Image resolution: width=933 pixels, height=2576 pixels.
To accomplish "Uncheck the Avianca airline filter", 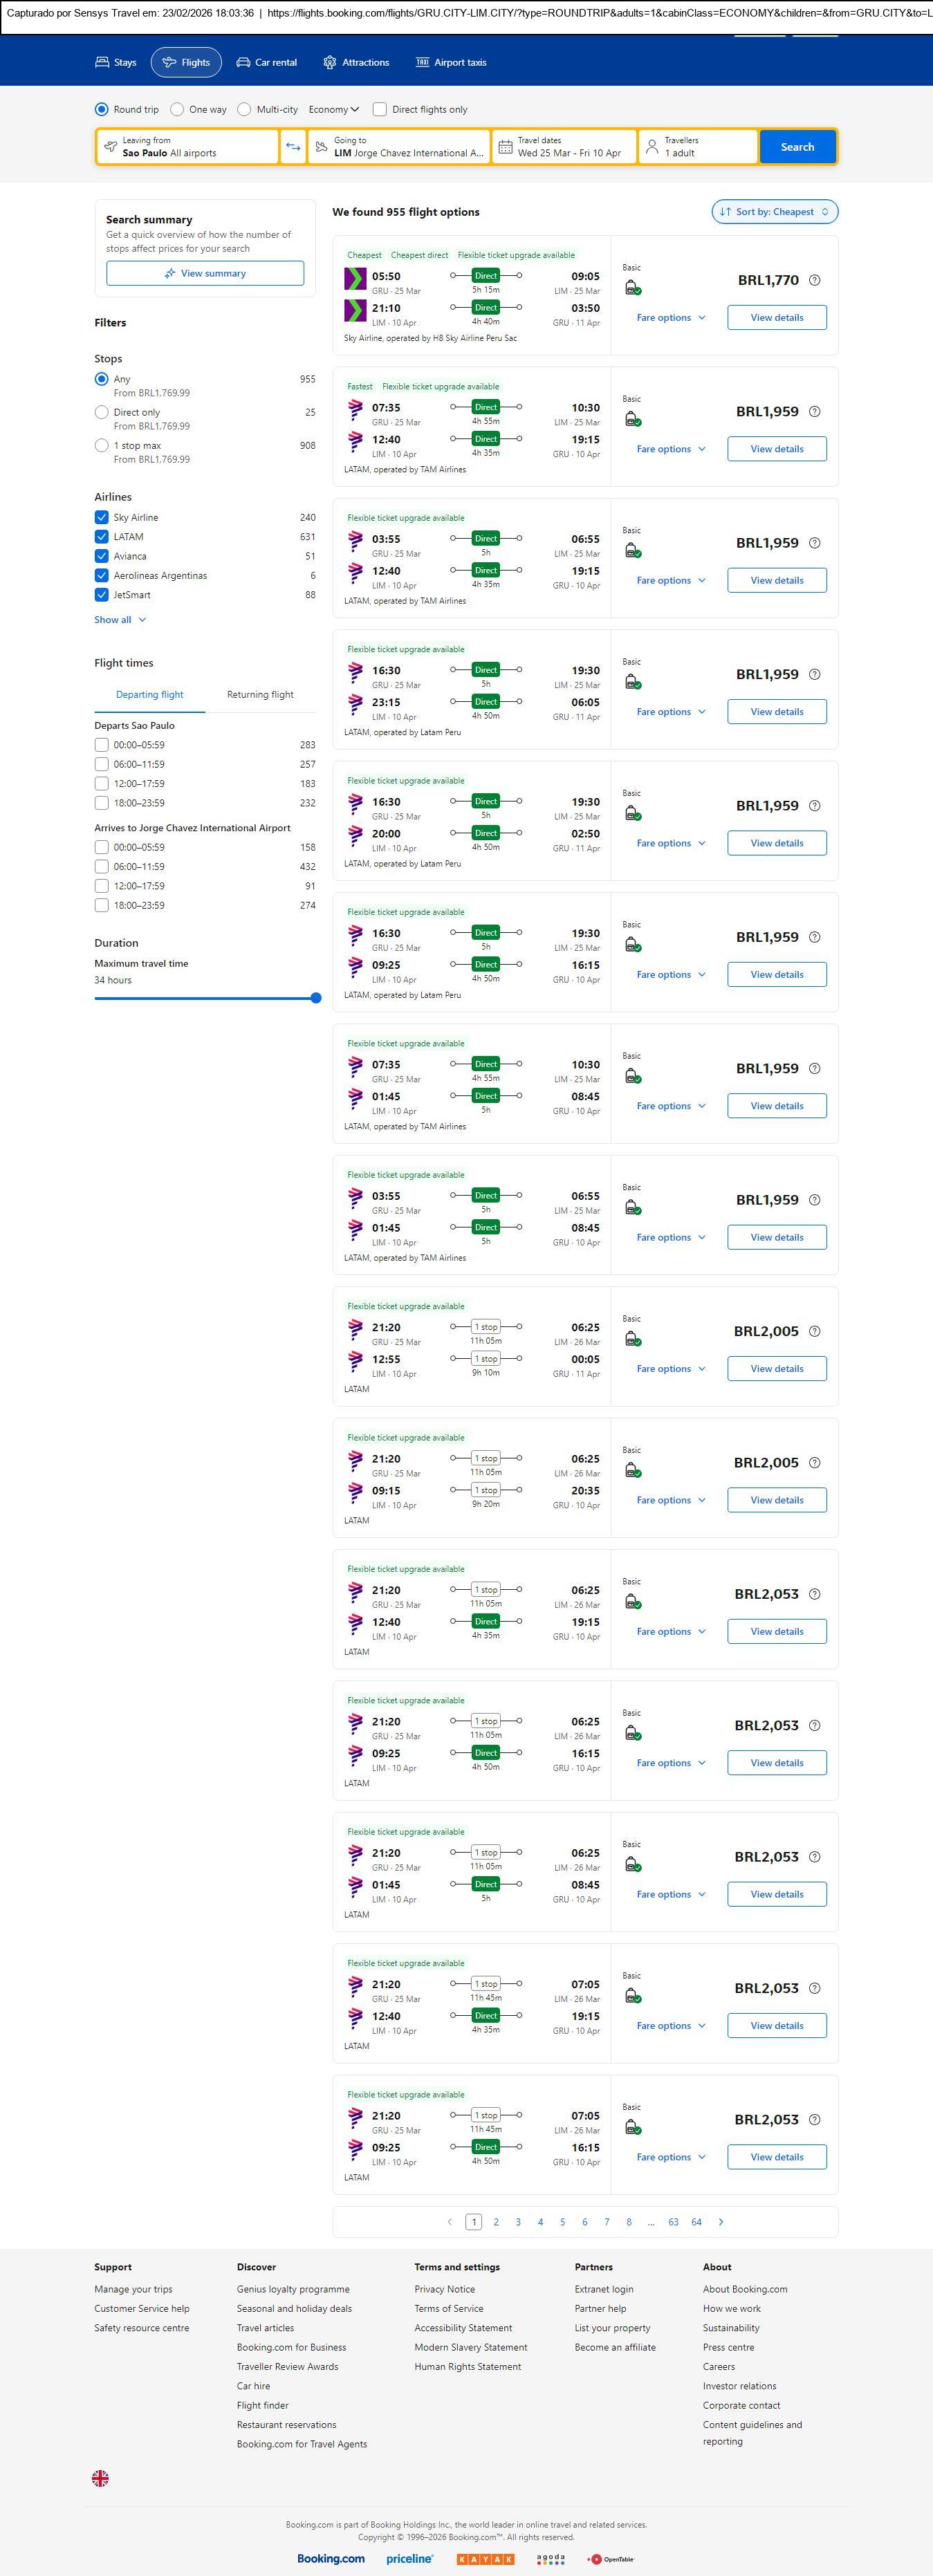I will click(101, 556).
